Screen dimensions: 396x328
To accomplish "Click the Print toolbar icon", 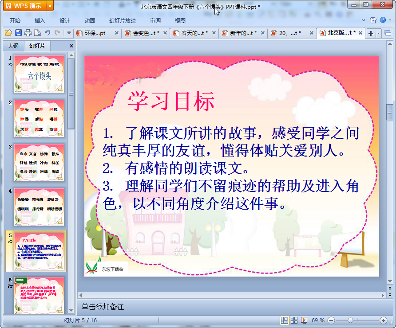I will (28, 33).
